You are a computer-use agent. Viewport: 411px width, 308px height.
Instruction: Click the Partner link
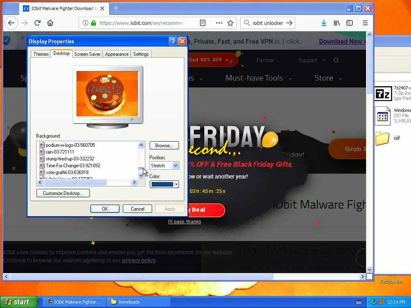pos(265,61)
